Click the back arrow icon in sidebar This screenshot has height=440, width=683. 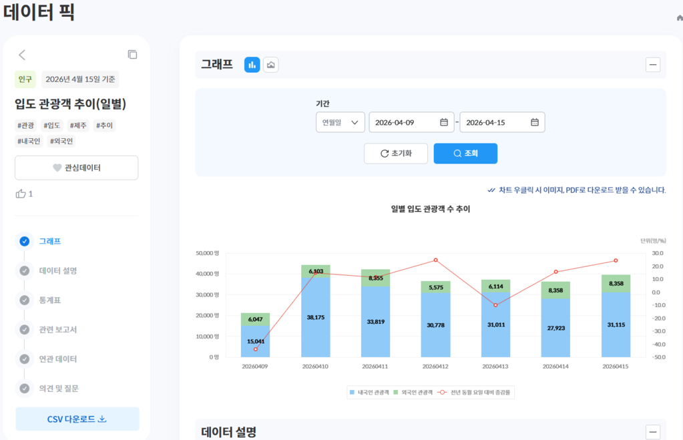coord(22,55)
